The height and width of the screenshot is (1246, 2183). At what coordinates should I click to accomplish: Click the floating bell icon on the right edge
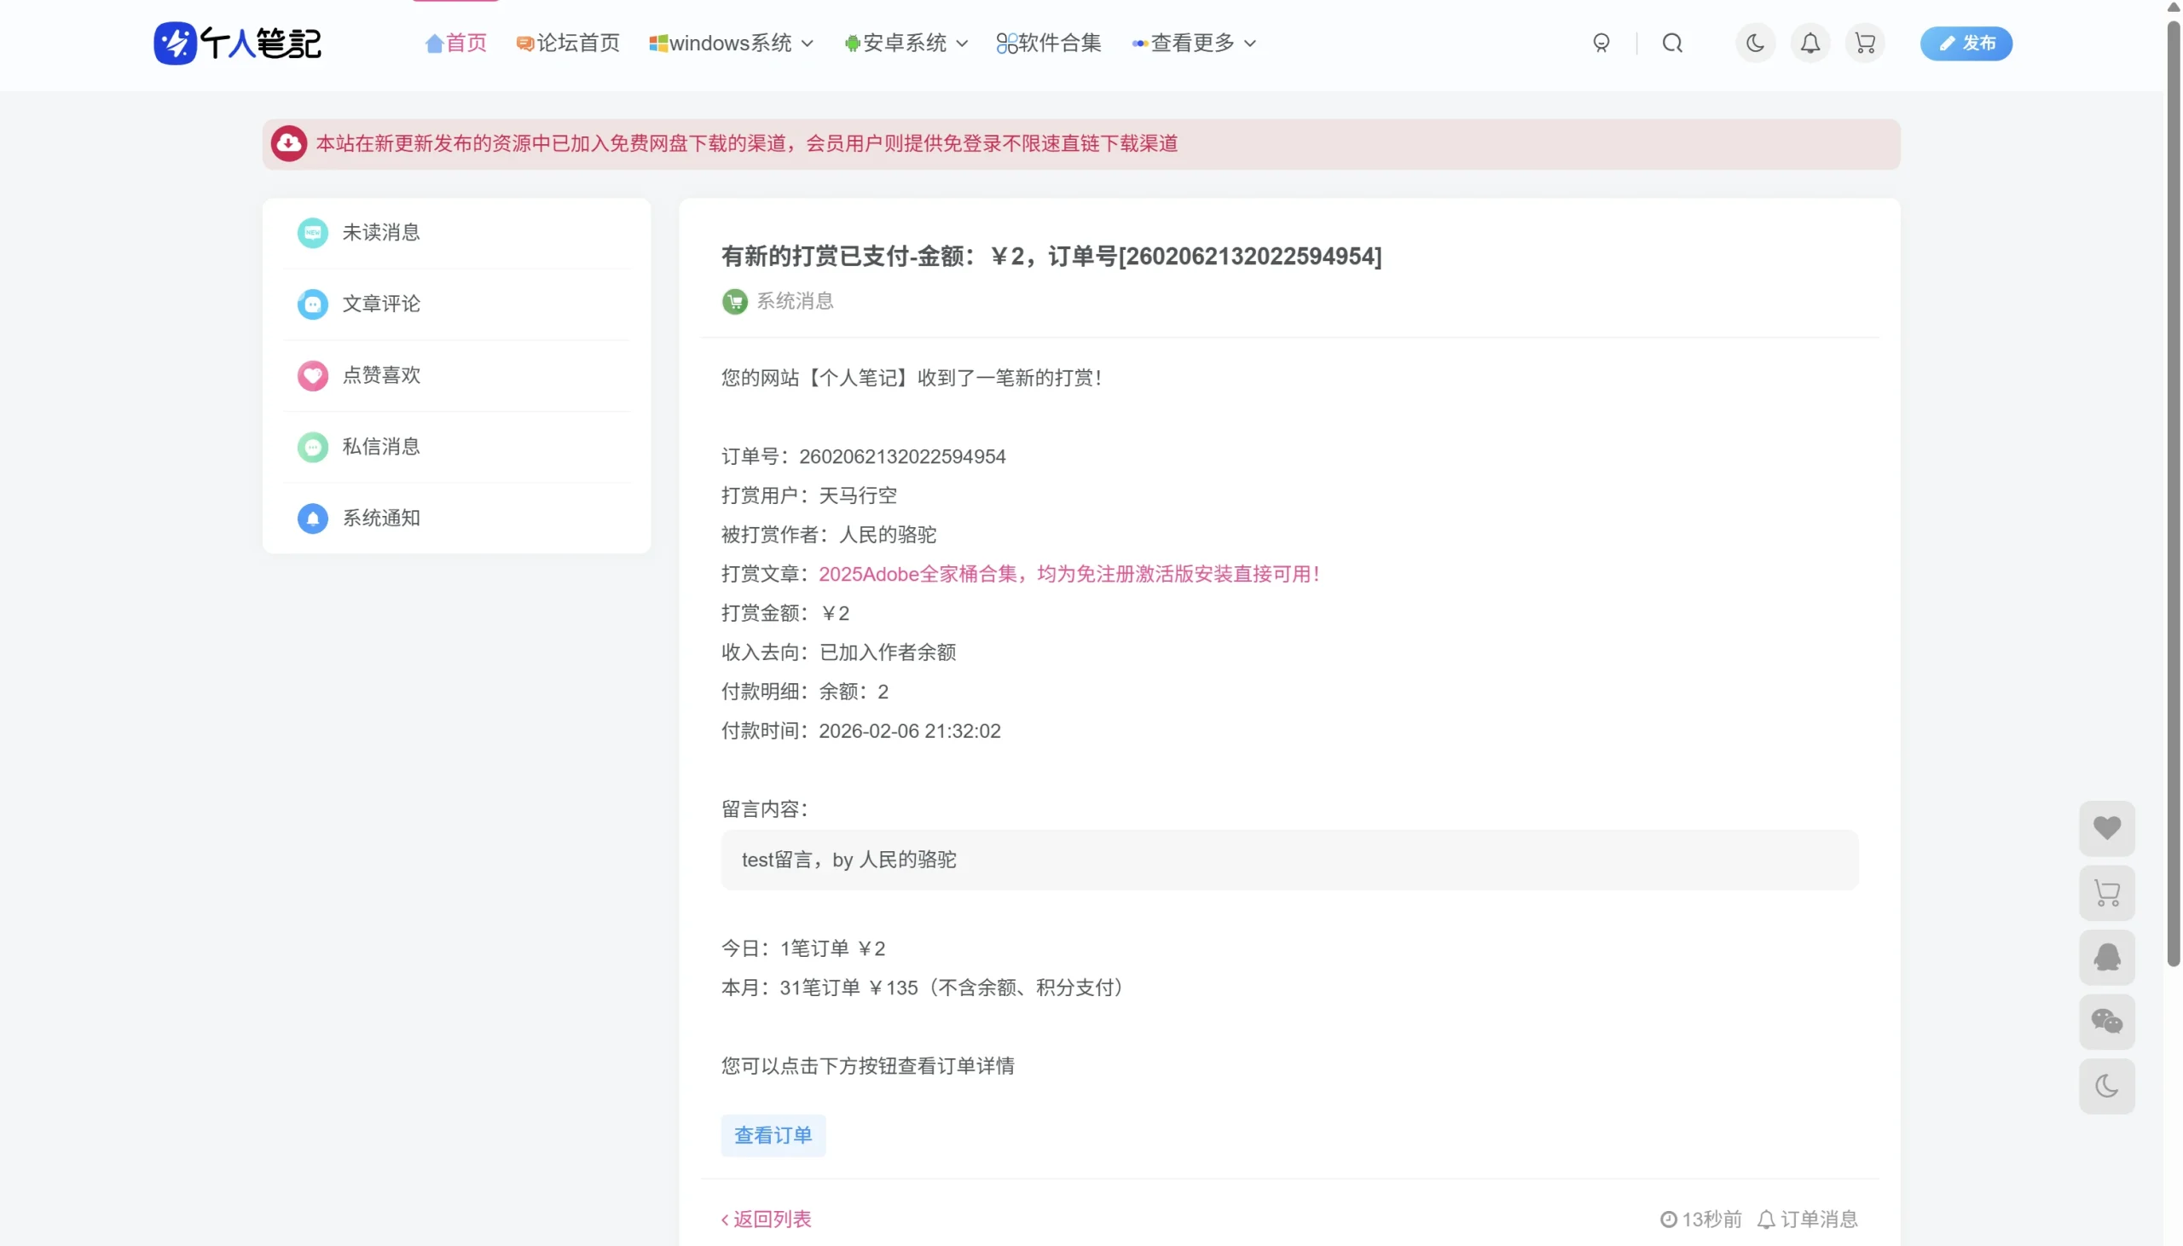click(x=2107, y=958)
